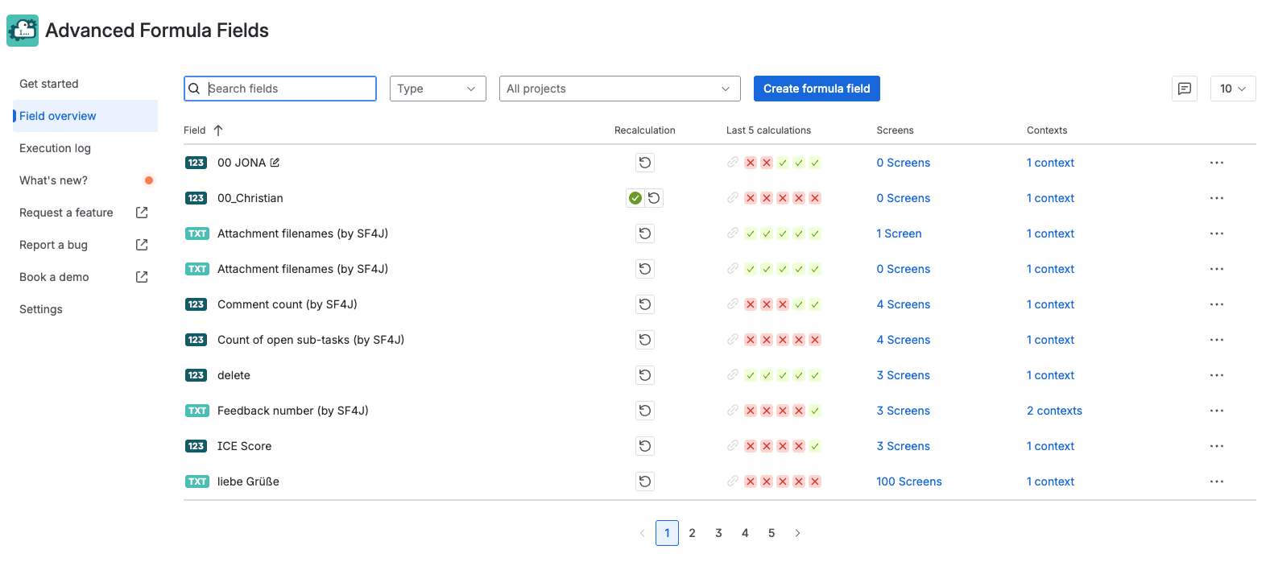This screenshot has height=562, width=1270.
Task: Open three-dots menu for ICE Score row
Action: [1216, 446]
